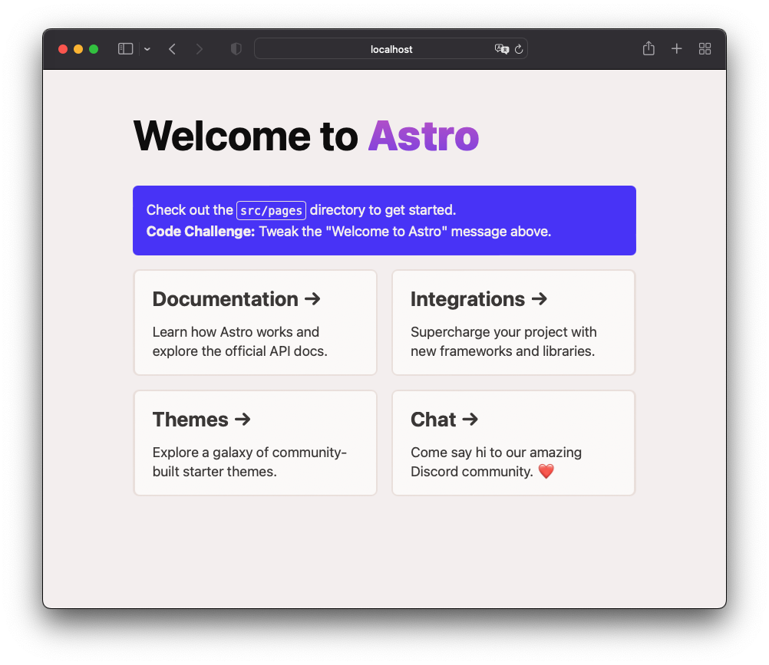Show the tab overview grid icon

coord(705,49)
